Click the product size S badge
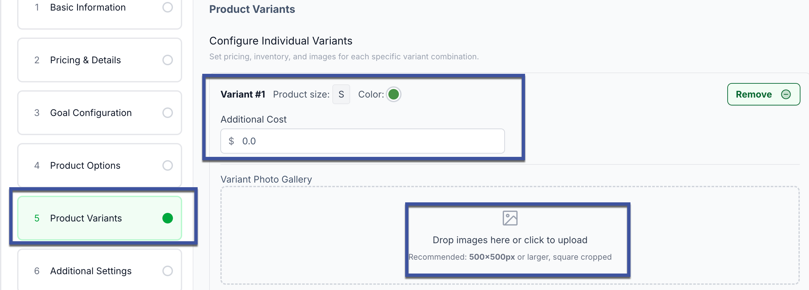 (341, 95)
